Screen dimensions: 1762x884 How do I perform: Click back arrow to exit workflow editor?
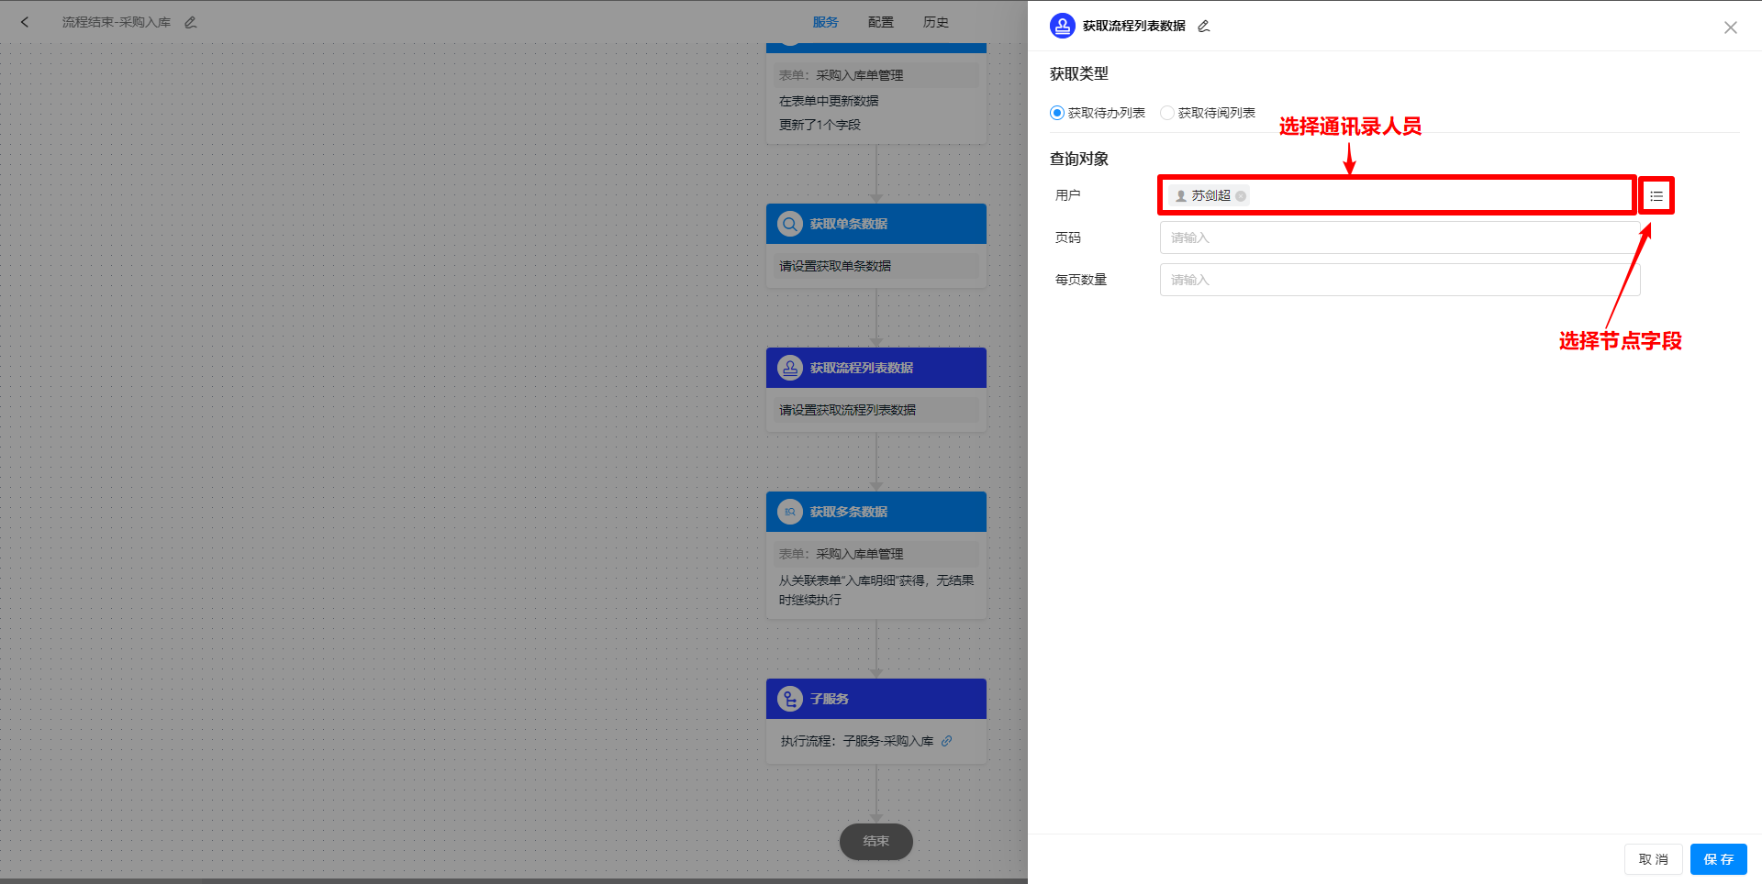pos(25,22)
